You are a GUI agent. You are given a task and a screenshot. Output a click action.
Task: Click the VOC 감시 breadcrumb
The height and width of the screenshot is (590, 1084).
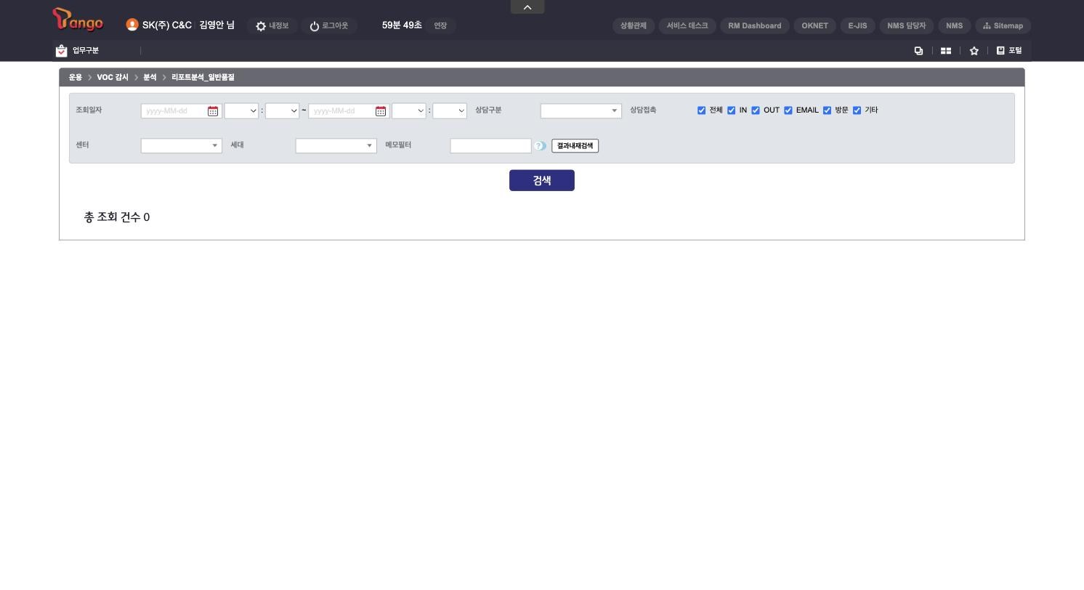113,77
